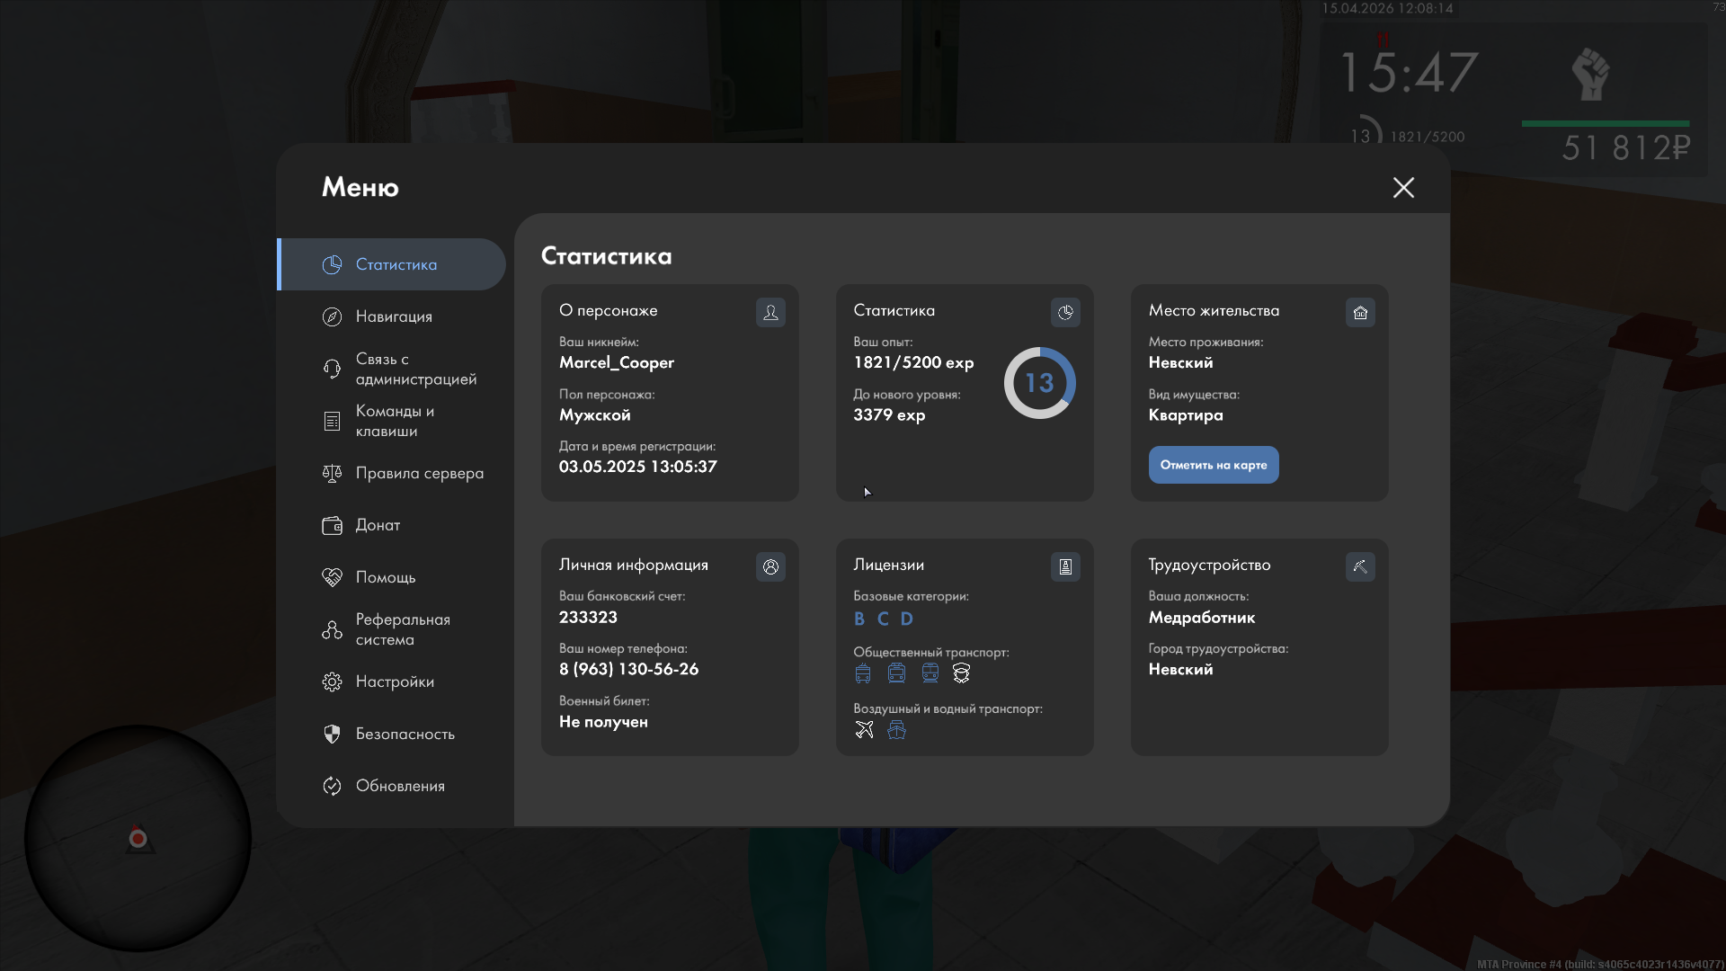Image resolution: width=1726 pixels, height=971 pixels.
Task: Click the boat license icon
Action: [x=896, y=729]
